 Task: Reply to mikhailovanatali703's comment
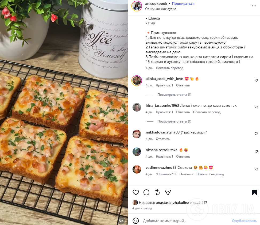point(163,139)
